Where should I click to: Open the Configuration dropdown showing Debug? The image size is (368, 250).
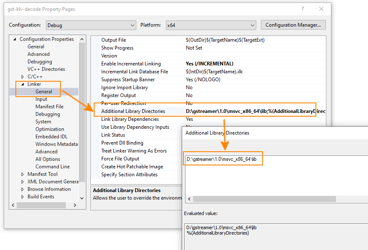click(90, 25)
